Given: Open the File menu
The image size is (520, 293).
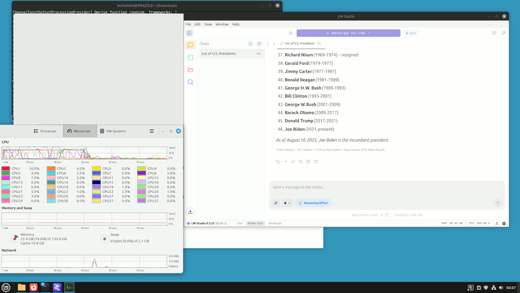Looking at the screenshot, I should [x=188, y=24].
